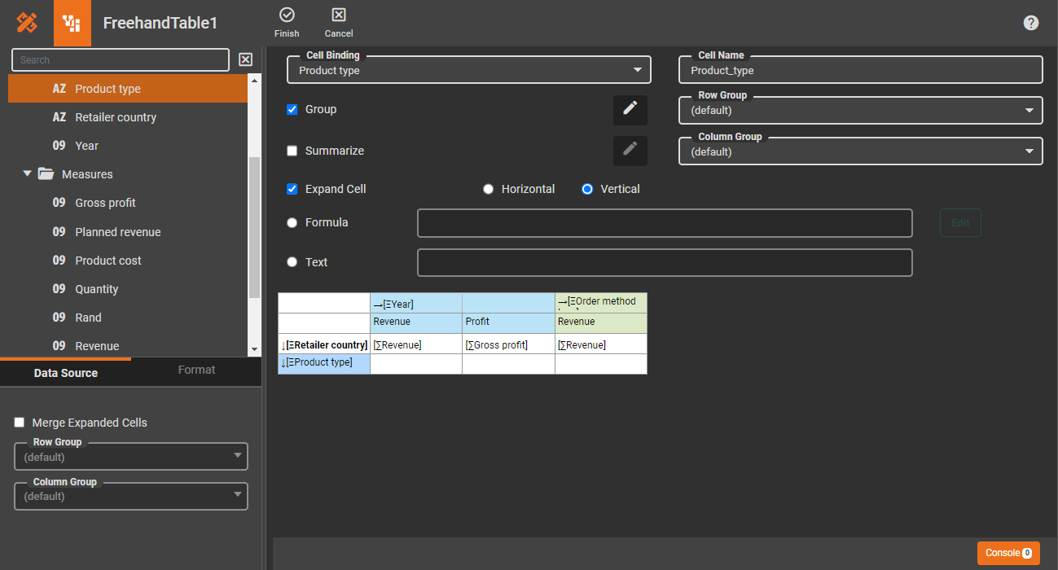Click the freehand table icon in header

point(72,23)
